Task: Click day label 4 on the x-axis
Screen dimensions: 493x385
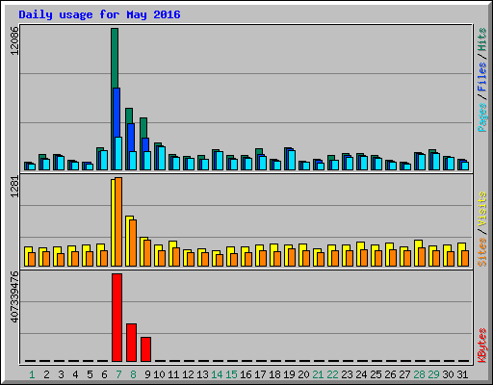Action: click(75, 374)
